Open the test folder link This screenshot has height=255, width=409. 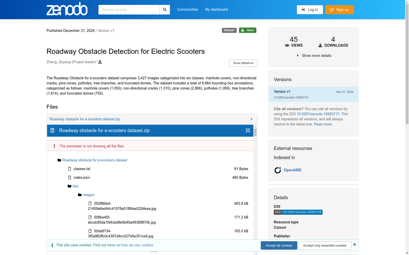point(75,186)
